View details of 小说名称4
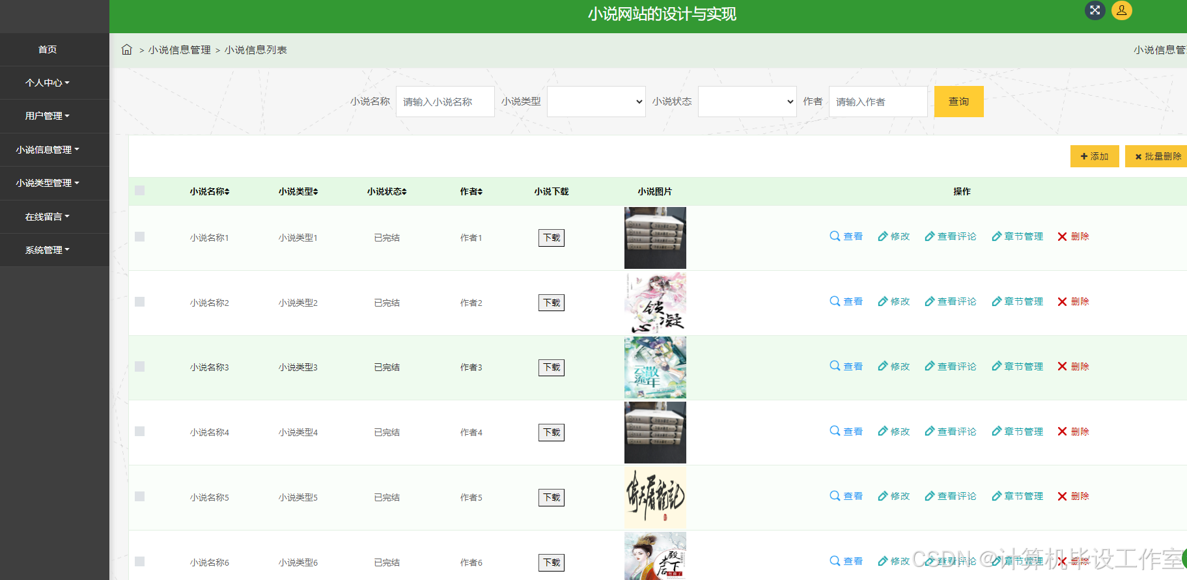Viewport: 1187px width, 580px height. pos(846,432)
